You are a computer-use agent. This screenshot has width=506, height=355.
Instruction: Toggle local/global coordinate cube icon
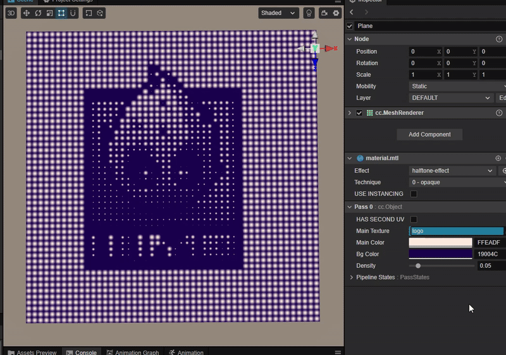click(x=100, y=13)
